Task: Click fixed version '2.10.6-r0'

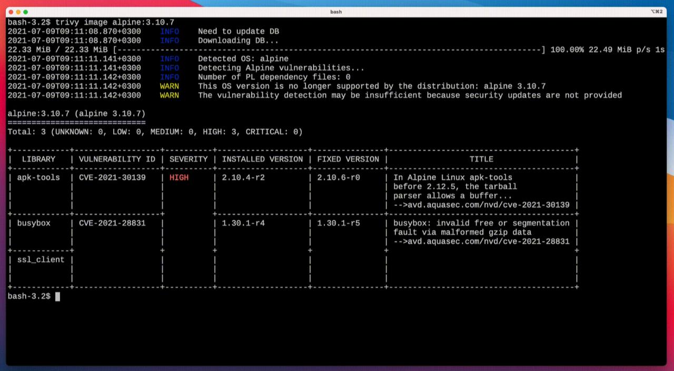Action: click(339, 177)
